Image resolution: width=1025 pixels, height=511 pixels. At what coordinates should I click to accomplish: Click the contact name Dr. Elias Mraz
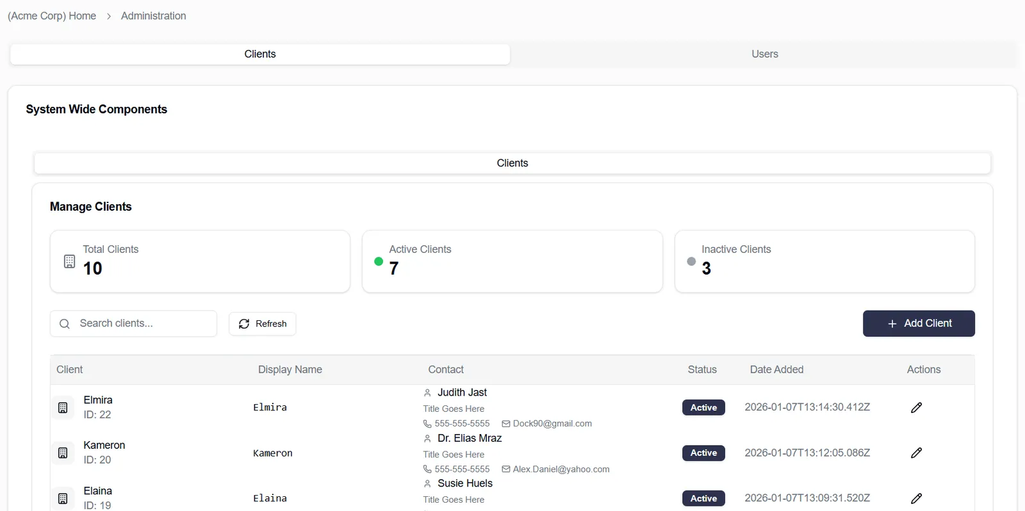[470, 439]
